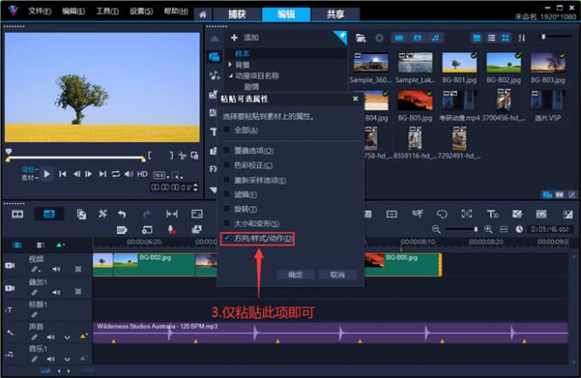Open the title (T) library panel icon

(214, 132)
